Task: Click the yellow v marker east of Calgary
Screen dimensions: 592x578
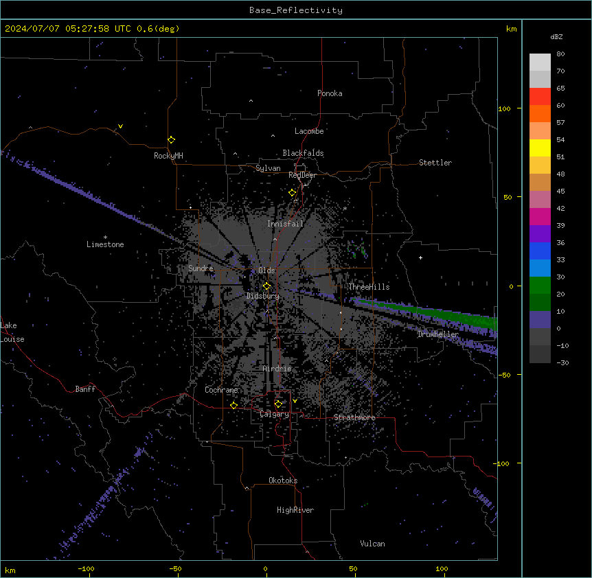Action: [295, 401]
